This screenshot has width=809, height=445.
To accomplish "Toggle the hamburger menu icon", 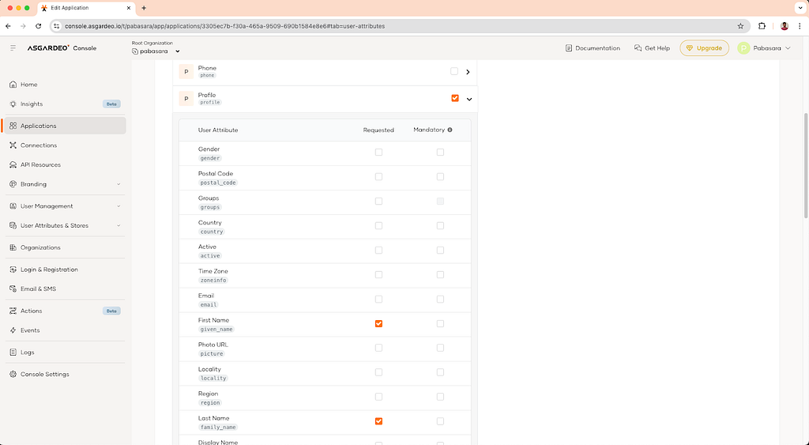I will tap(13, 48).
